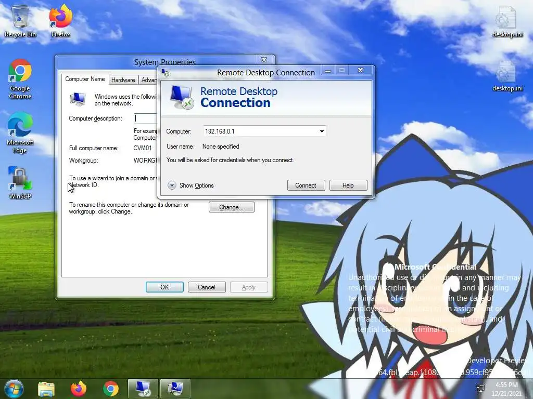Open File Explorer from the taskbar
Viewport: 533px width, 399px height.
coord(46,389)
